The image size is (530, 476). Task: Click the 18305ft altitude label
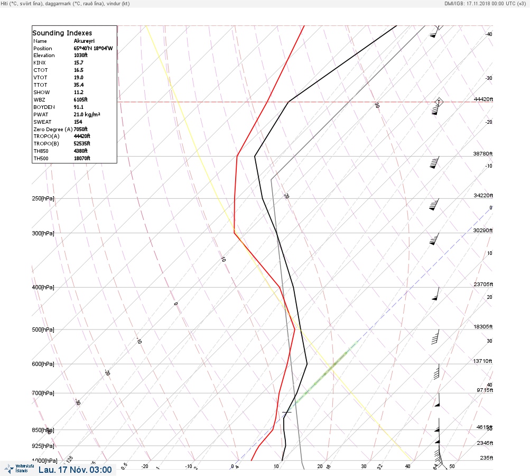coord(483,326)
